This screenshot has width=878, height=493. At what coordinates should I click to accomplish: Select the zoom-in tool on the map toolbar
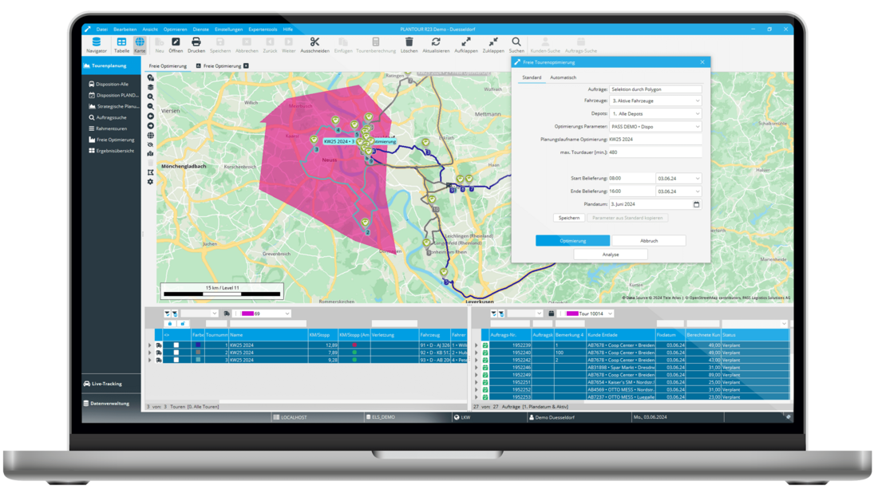[150, 96]
